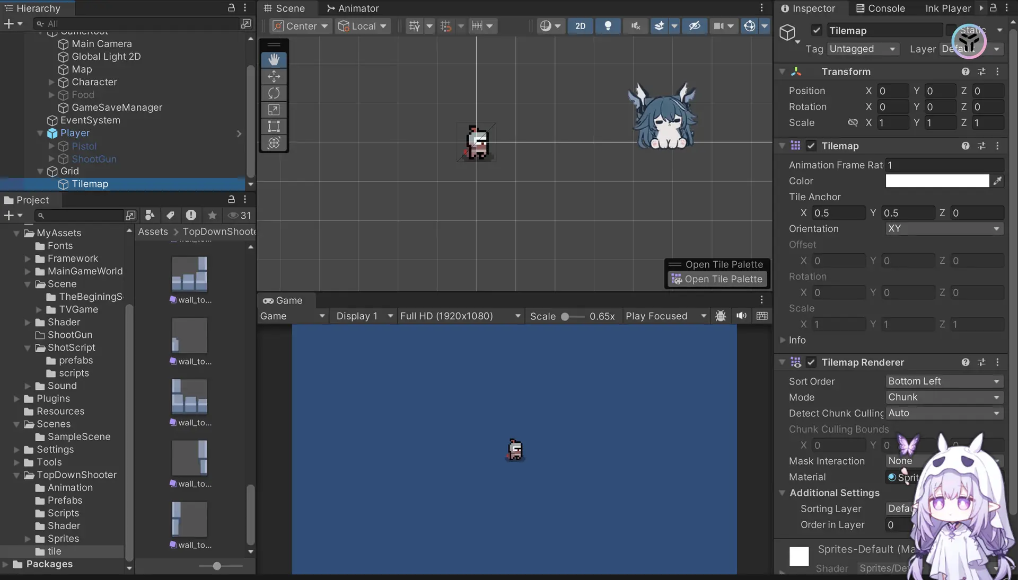This screenshot has width=1018, height=580.
Task: Open the Tag Untagged dropdown
Action: click(x=863, y=49)
